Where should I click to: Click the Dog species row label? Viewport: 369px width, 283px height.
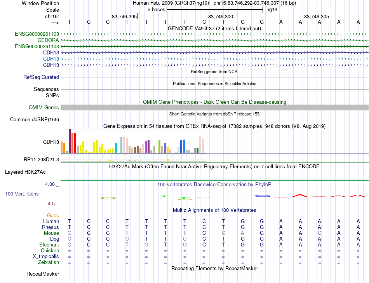(x=55, y=239)
